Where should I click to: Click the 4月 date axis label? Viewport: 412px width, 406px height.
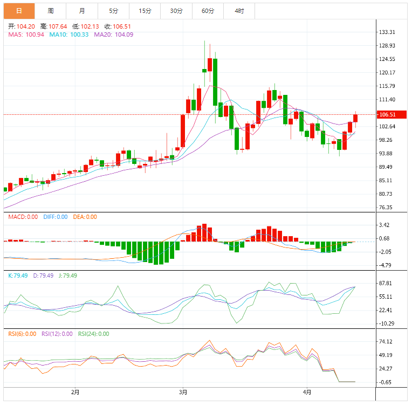[307, 393]
